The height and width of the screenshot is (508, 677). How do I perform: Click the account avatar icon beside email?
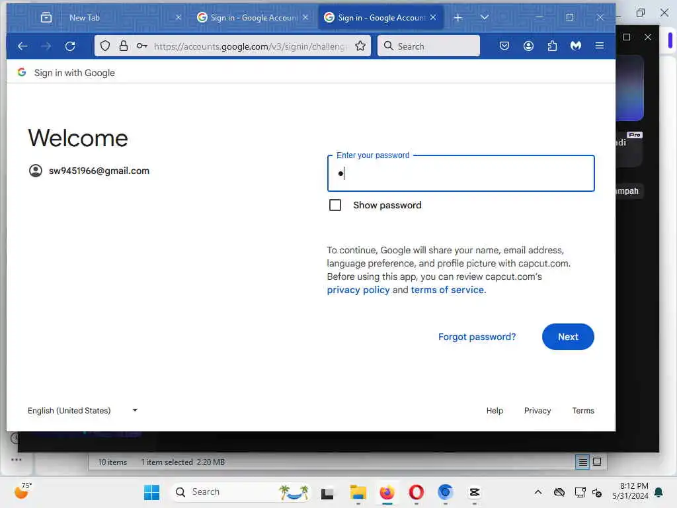(36, 171)
